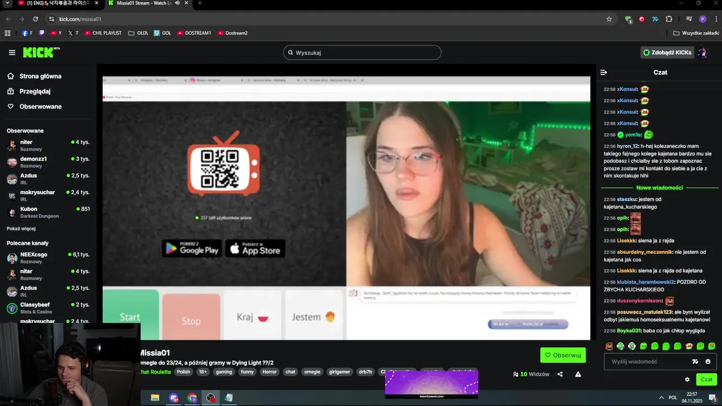Image resolution: width=722 pixels, height=406 pixels.
Task: Click the Wyszukaj search field
Action: (x=362, y=52)
